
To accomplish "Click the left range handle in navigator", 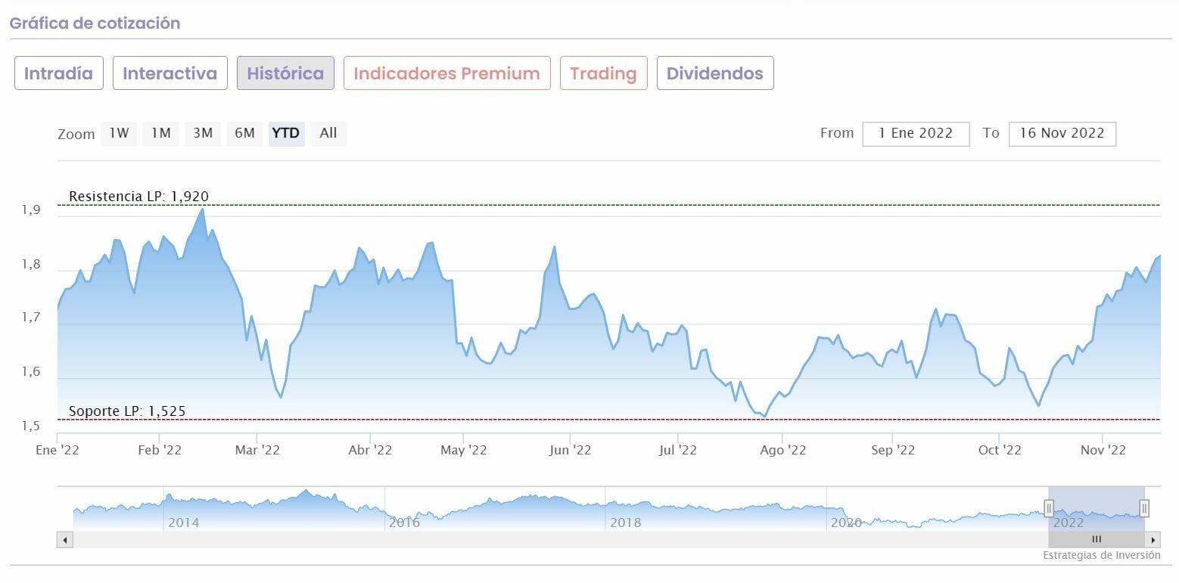I will pyautogui.click(x=1049, y=507).
